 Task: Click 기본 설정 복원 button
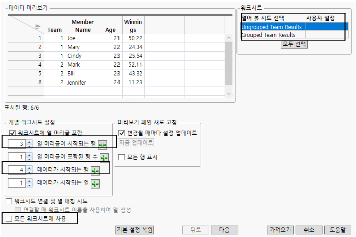[x=135, y=230]
